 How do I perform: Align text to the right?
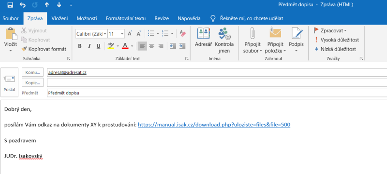161,46
